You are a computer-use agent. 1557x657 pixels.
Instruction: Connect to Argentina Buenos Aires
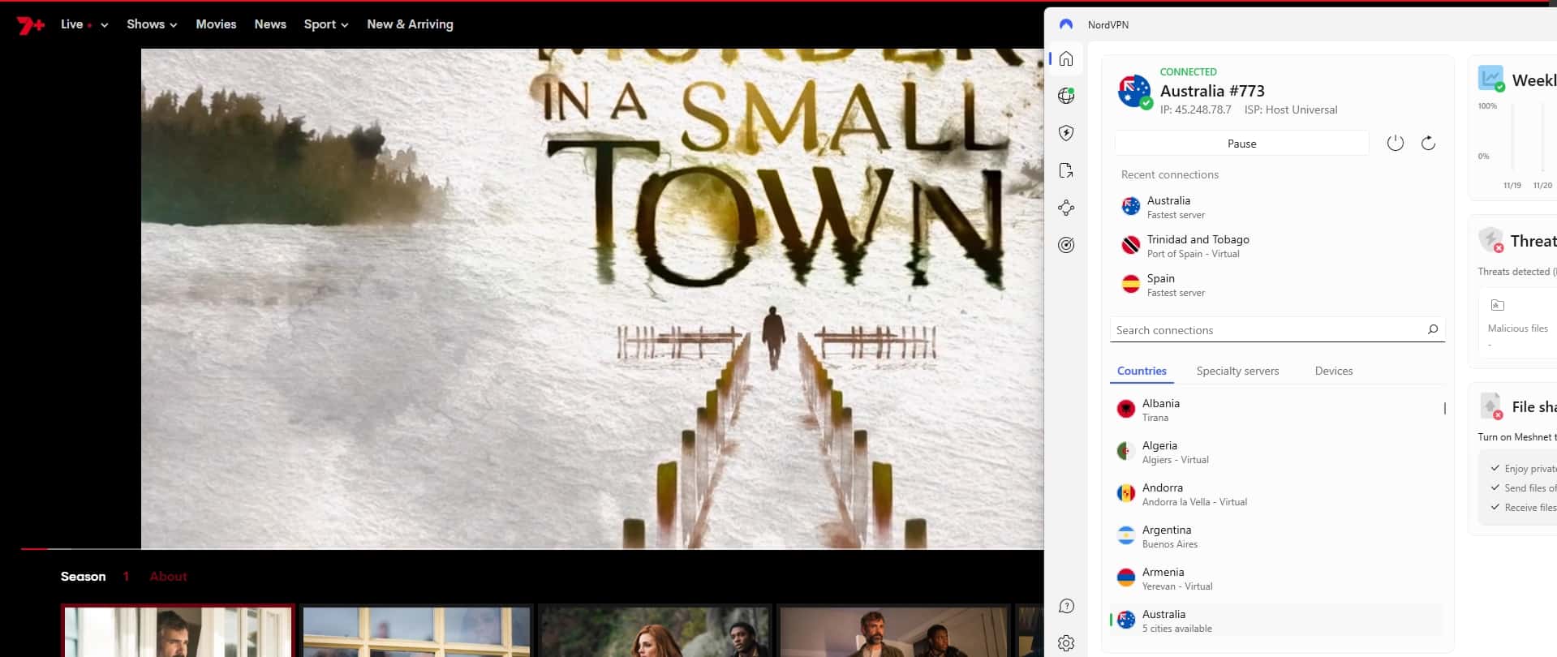point(1275,536)
